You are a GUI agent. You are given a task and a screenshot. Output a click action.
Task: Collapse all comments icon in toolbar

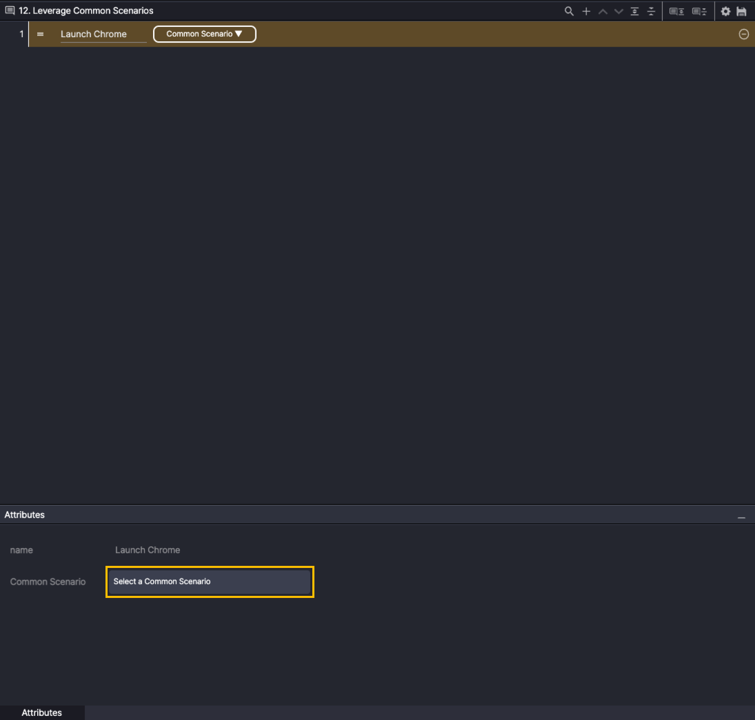click(x=699, y=11)
